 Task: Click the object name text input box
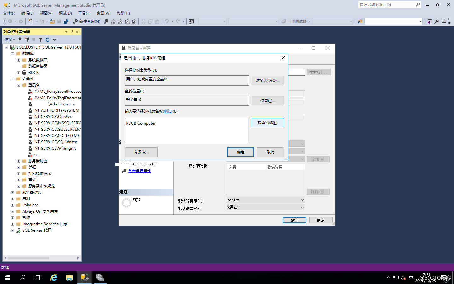pos(187,131)
